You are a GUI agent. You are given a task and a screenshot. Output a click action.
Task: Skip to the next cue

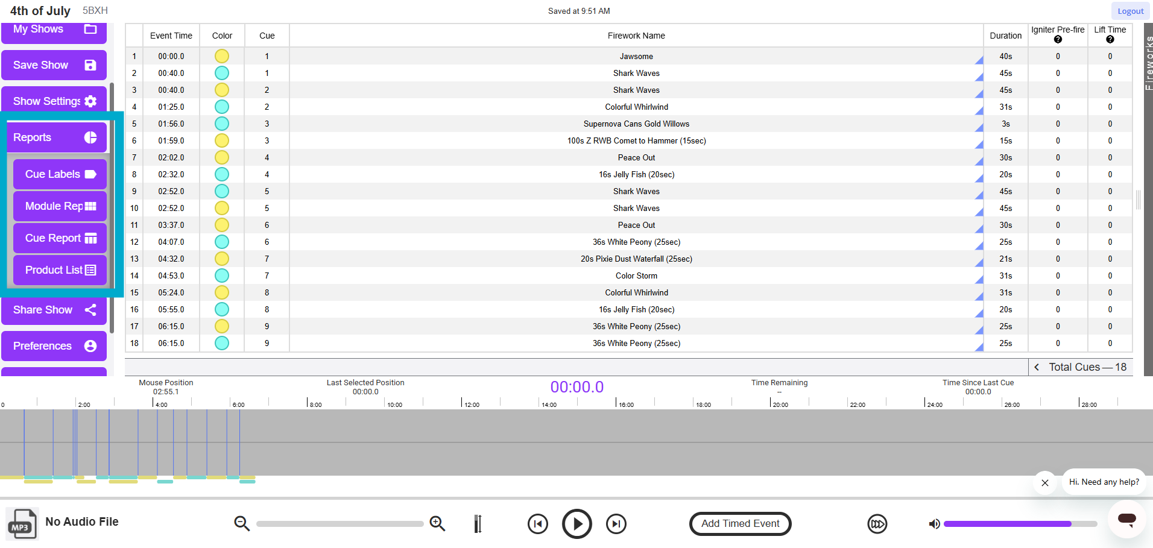point(616,524)
